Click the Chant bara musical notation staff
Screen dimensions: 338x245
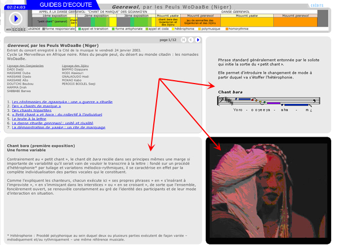pos(269,101)
